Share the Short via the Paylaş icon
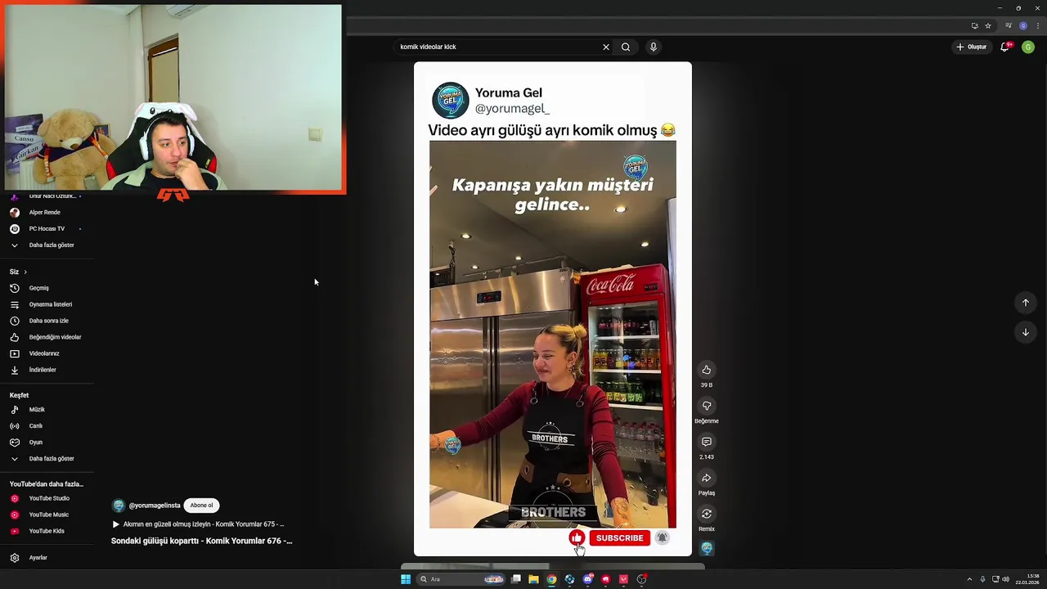The height and width of the screenshot is (589, 1047). [706, 478]
